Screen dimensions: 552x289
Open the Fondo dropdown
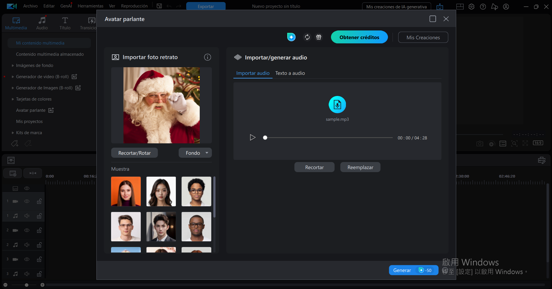point(195,153)
